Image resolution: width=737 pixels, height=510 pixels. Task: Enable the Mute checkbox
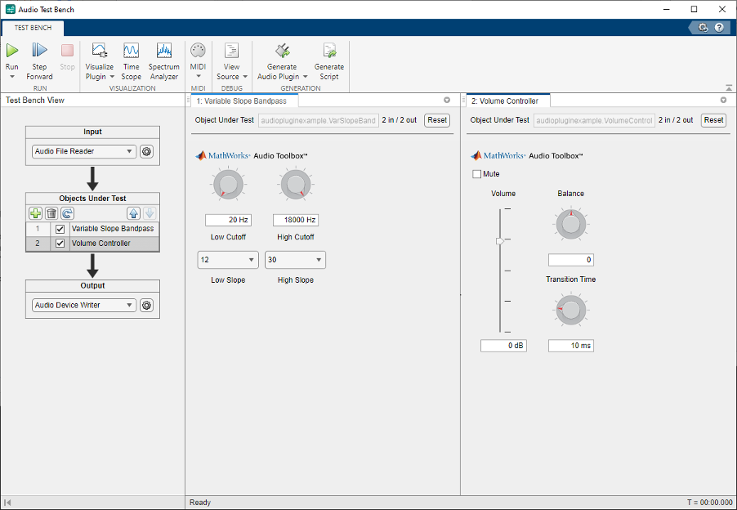(x=476, y=173)
